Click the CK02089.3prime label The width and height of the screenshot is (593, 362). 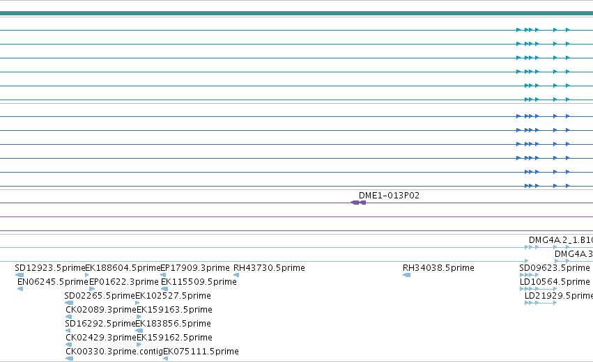[100, 310]
